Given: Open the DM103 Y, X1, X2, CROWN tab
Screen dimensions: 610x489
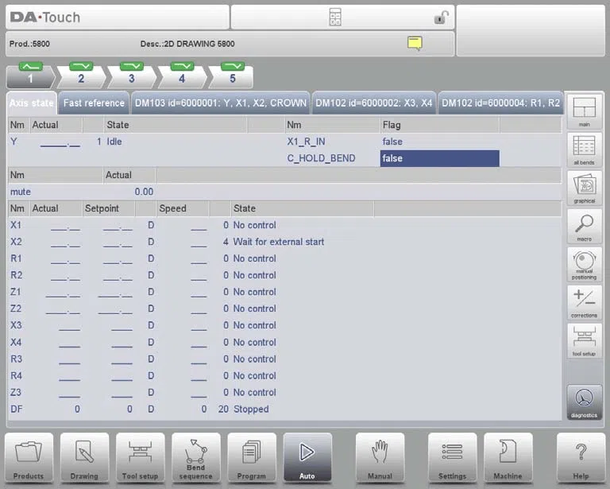Looking at the screenshot, I should point(221,103).
